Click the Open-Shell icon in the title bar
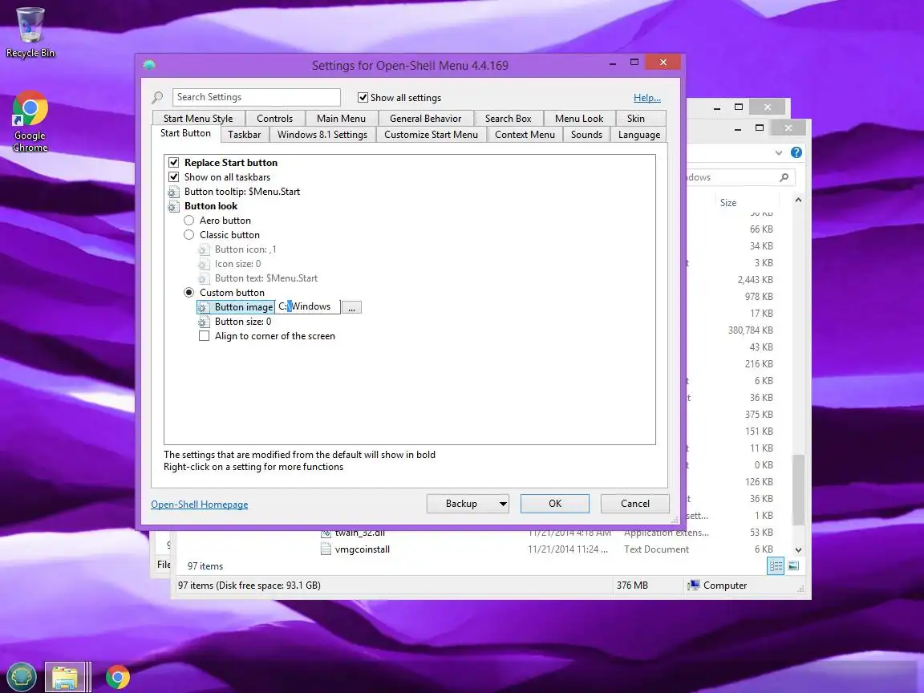 pyautogui.click(x=149, y=65)
